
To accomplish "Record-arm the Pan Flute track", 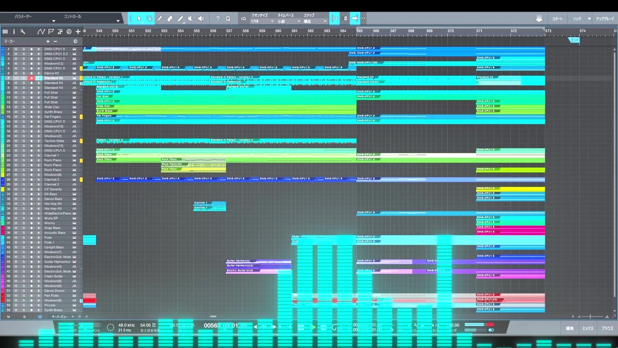I will click(31, 295).
